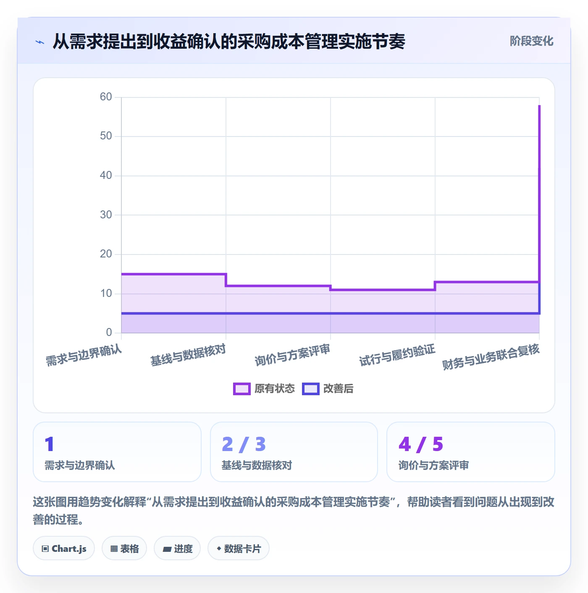Click the 询价与方案评审 x-axis label
The height and width of the screenshot is (593, 588).
click(x=292, y=355)
